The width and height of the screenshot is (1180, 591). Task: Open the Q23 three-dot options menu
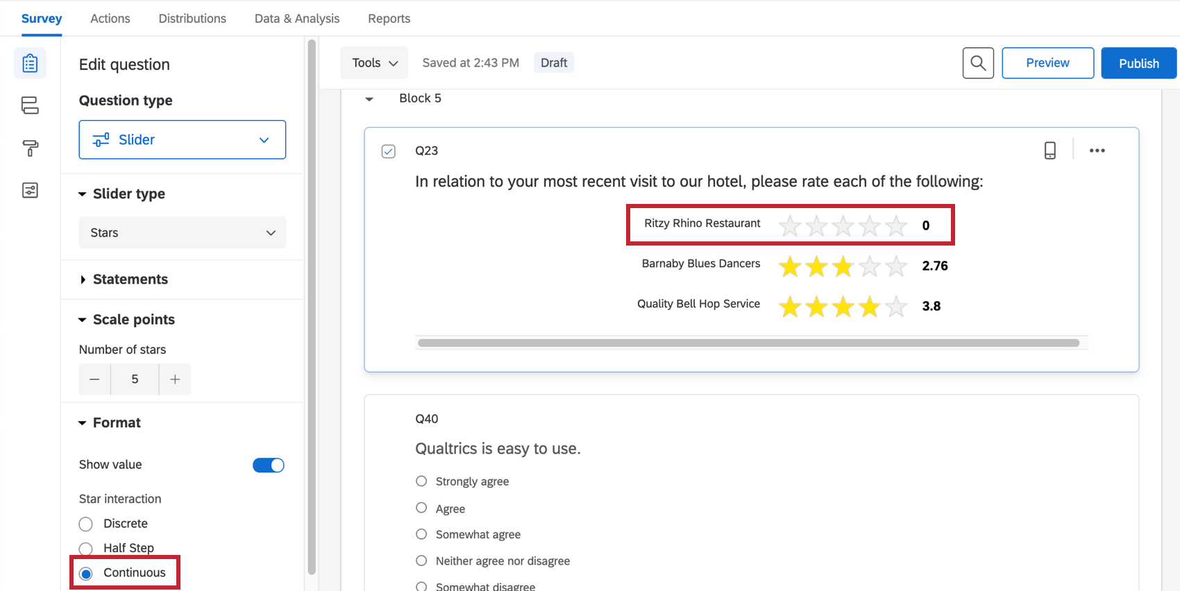(x=1097, y=151)
